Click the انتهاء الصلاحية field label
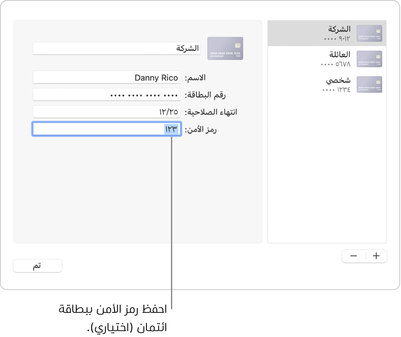Screen dimensions: 401x337 [211, 112]
